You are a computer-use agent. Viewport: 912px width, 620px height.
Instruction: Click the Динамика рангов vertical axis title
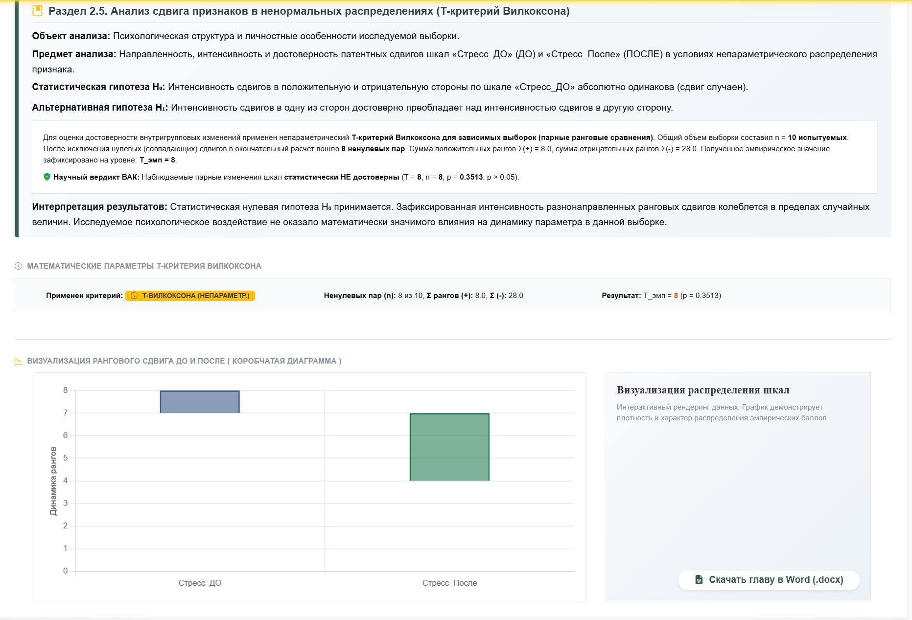(53, 481)
